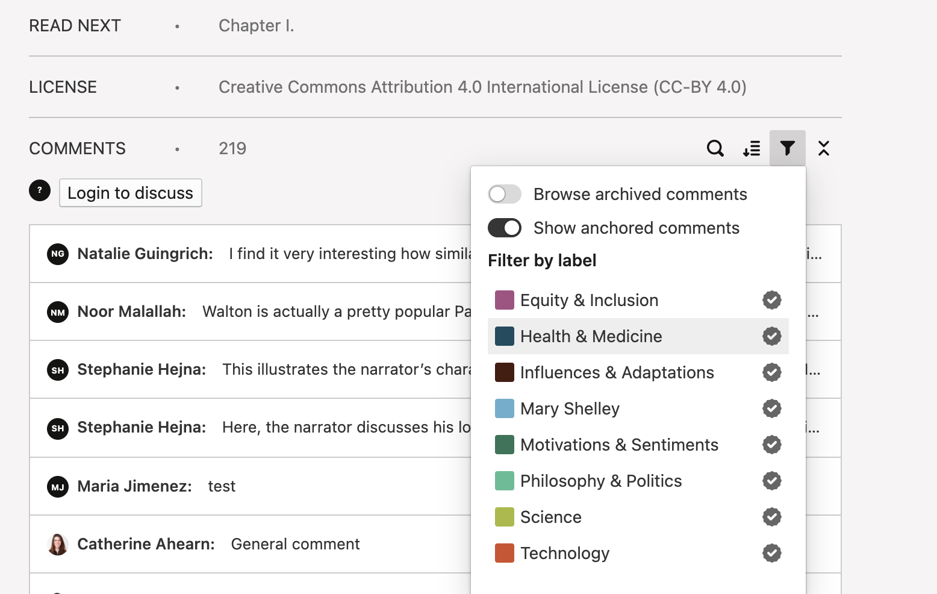Uncheck the Philosophy & Politics checkmark
Screen dimensions: 937x594
[x=772, y=481]
